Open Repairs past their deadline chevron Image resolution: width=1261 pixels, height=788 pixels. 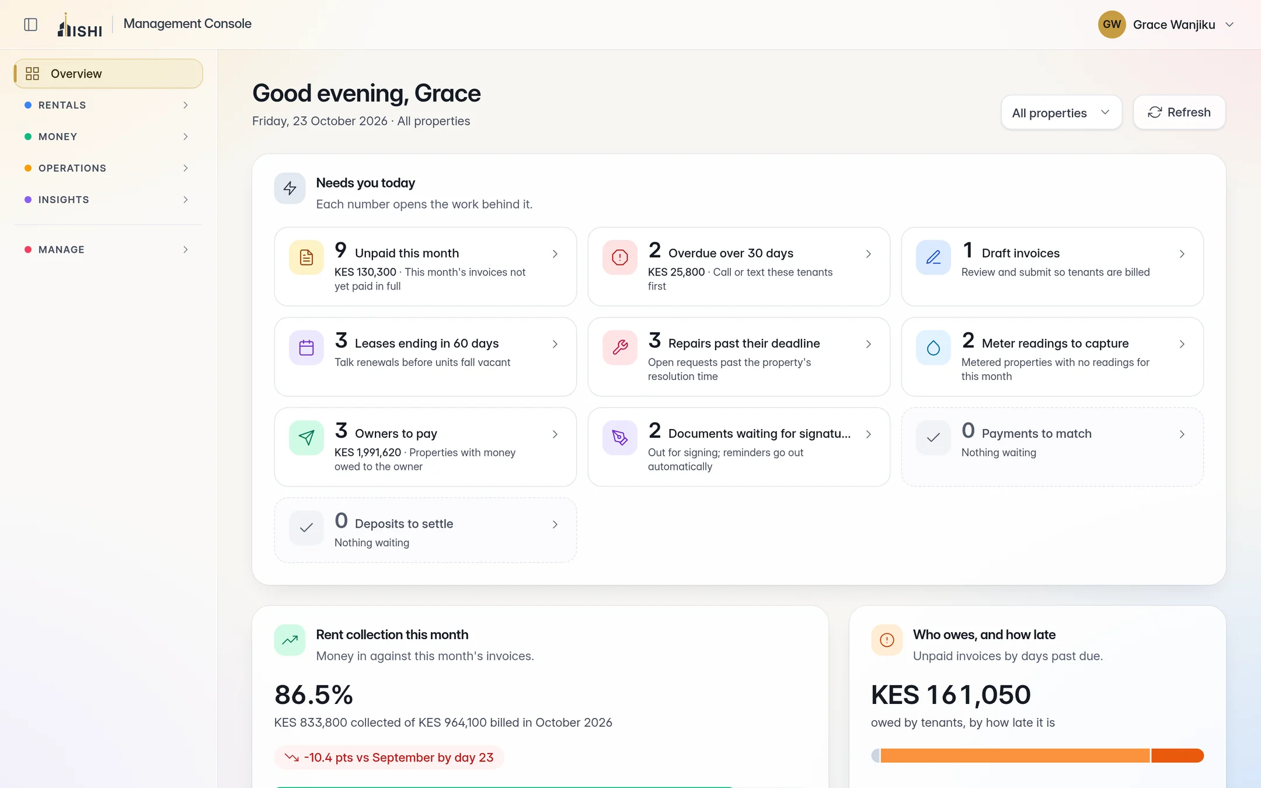869,344
